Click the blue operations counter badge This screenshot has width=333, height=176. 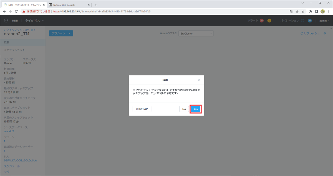(x=310, y=20)
